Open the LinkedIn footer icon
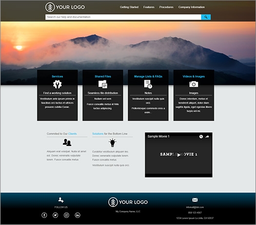Viewport: 256px width, 225px height. tap(78, 215)
